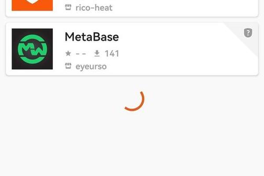Open the MetaBase app logo thumbnail
Viewport: 264px width, 176px height.
point(32,49)
